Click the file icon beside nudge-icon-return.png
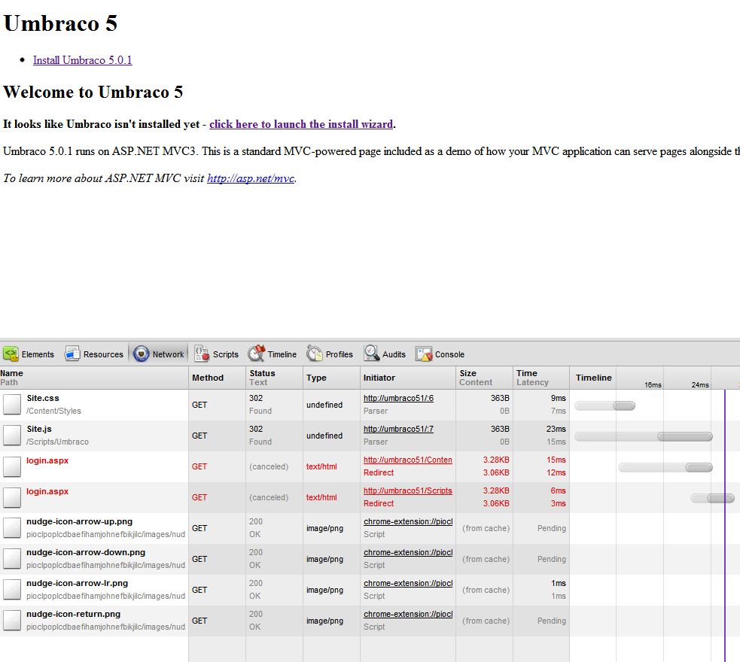Viewport: 740px width, 662px height. tap(12, 621)
